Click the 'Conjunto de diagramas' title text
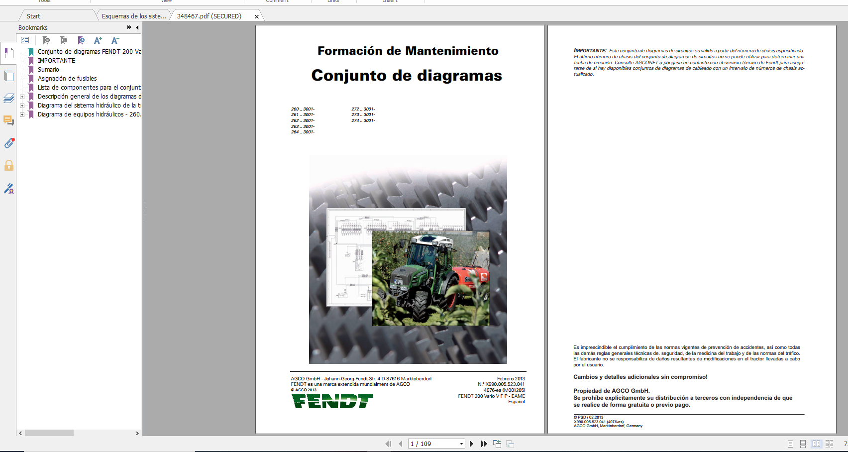 pyautogui.click(x=407, y=75)
